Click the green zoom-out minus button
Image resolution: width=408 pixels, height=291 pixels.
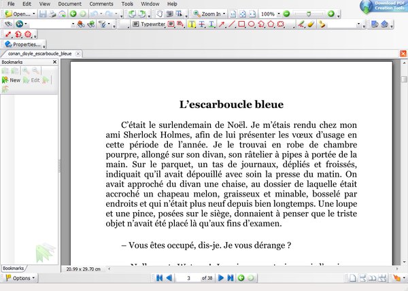(x=286, y=14)
